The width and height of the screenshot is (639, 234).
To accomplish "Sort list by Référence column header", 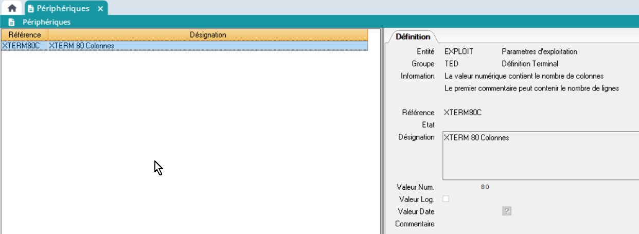I will click(25, 34).
